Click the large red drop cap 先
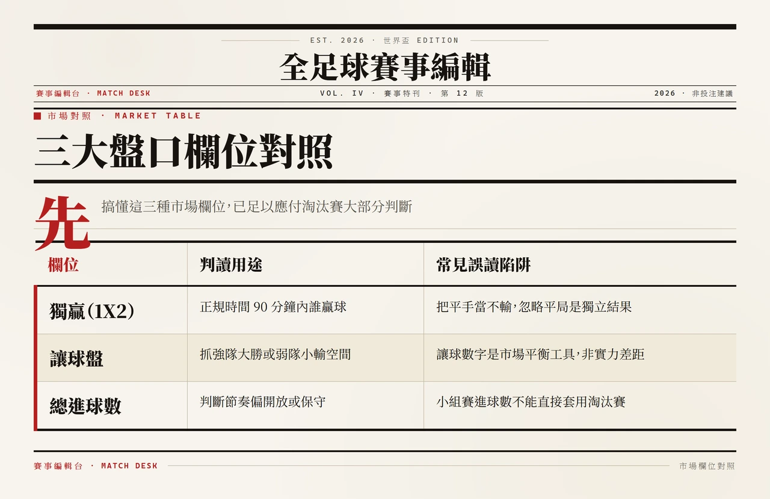The height and width of the screenshot is (499, 770). (63, 224)
